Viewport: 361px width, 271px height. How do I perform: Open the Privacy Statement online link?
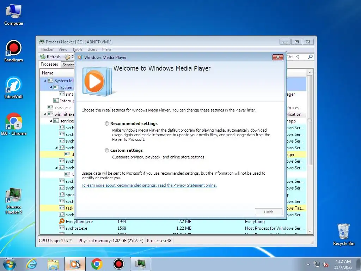point(149,185)
